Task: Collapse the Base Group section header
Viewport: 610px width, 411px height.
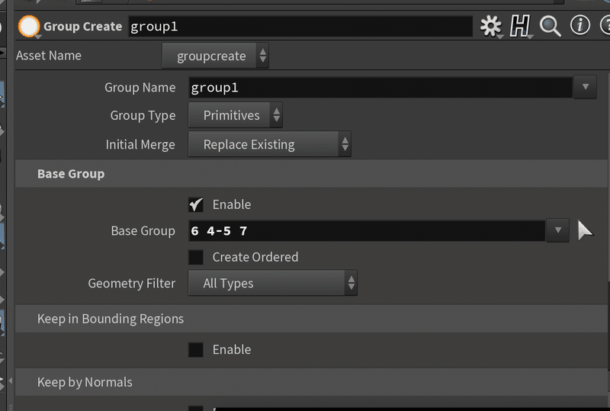Action: [71, 174]
